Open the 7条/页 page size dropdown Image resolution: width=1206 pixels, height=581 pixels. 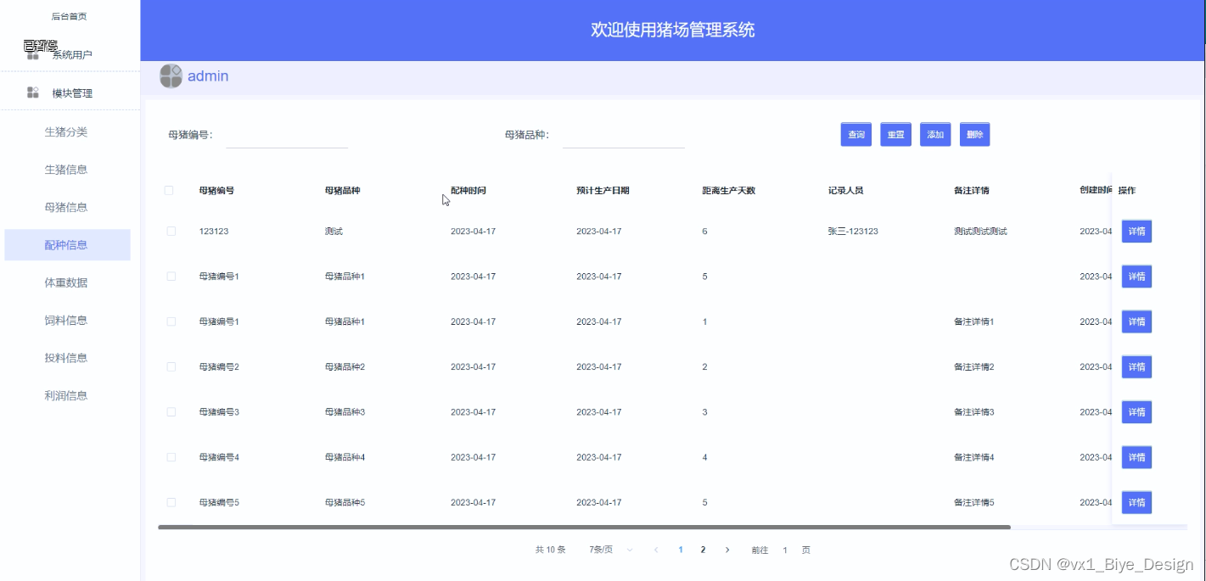click(612, 550)
